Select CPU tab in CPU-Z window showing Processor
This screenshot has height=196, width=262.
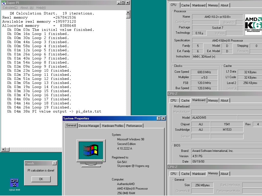173,5
